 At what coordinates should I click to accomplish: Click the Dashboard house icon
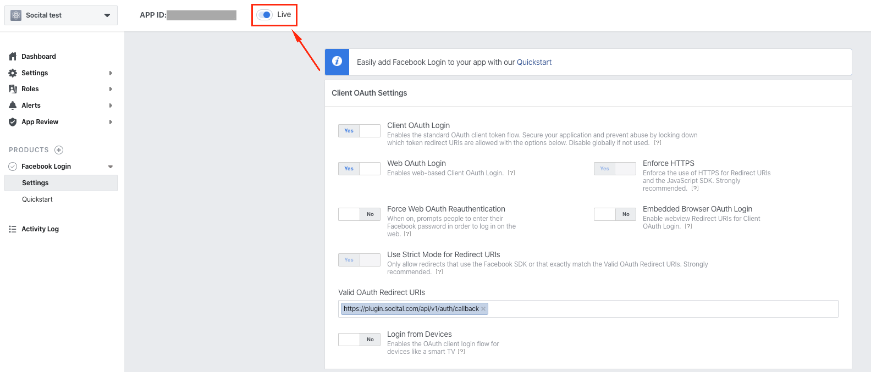tap(13, 56)
